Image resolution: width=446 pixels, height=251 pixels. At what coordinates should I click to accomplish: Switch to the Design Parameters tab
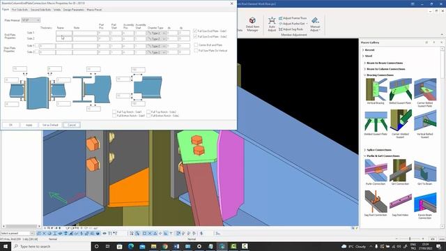[x=74, y=10]
